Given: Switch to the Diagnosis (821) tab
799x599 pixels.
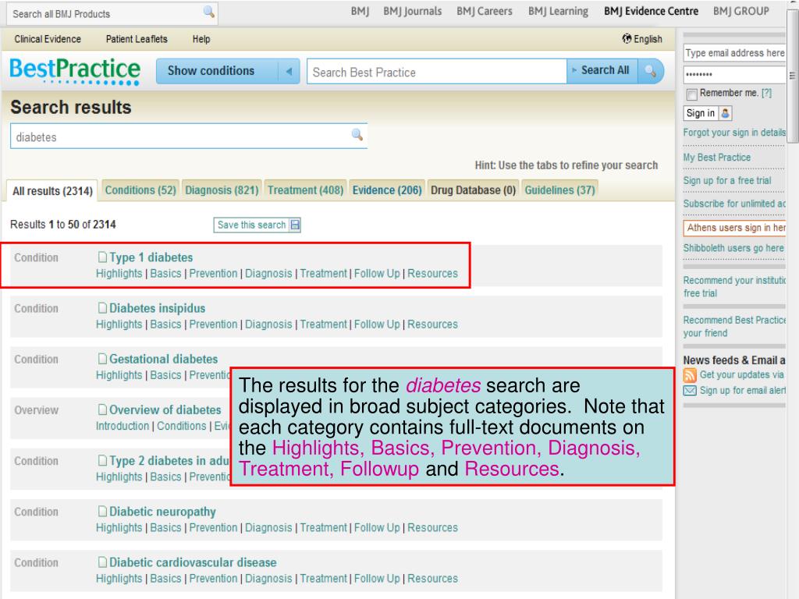Looking at the screenshot, I should pyautogui.click(x=222, y=190).
